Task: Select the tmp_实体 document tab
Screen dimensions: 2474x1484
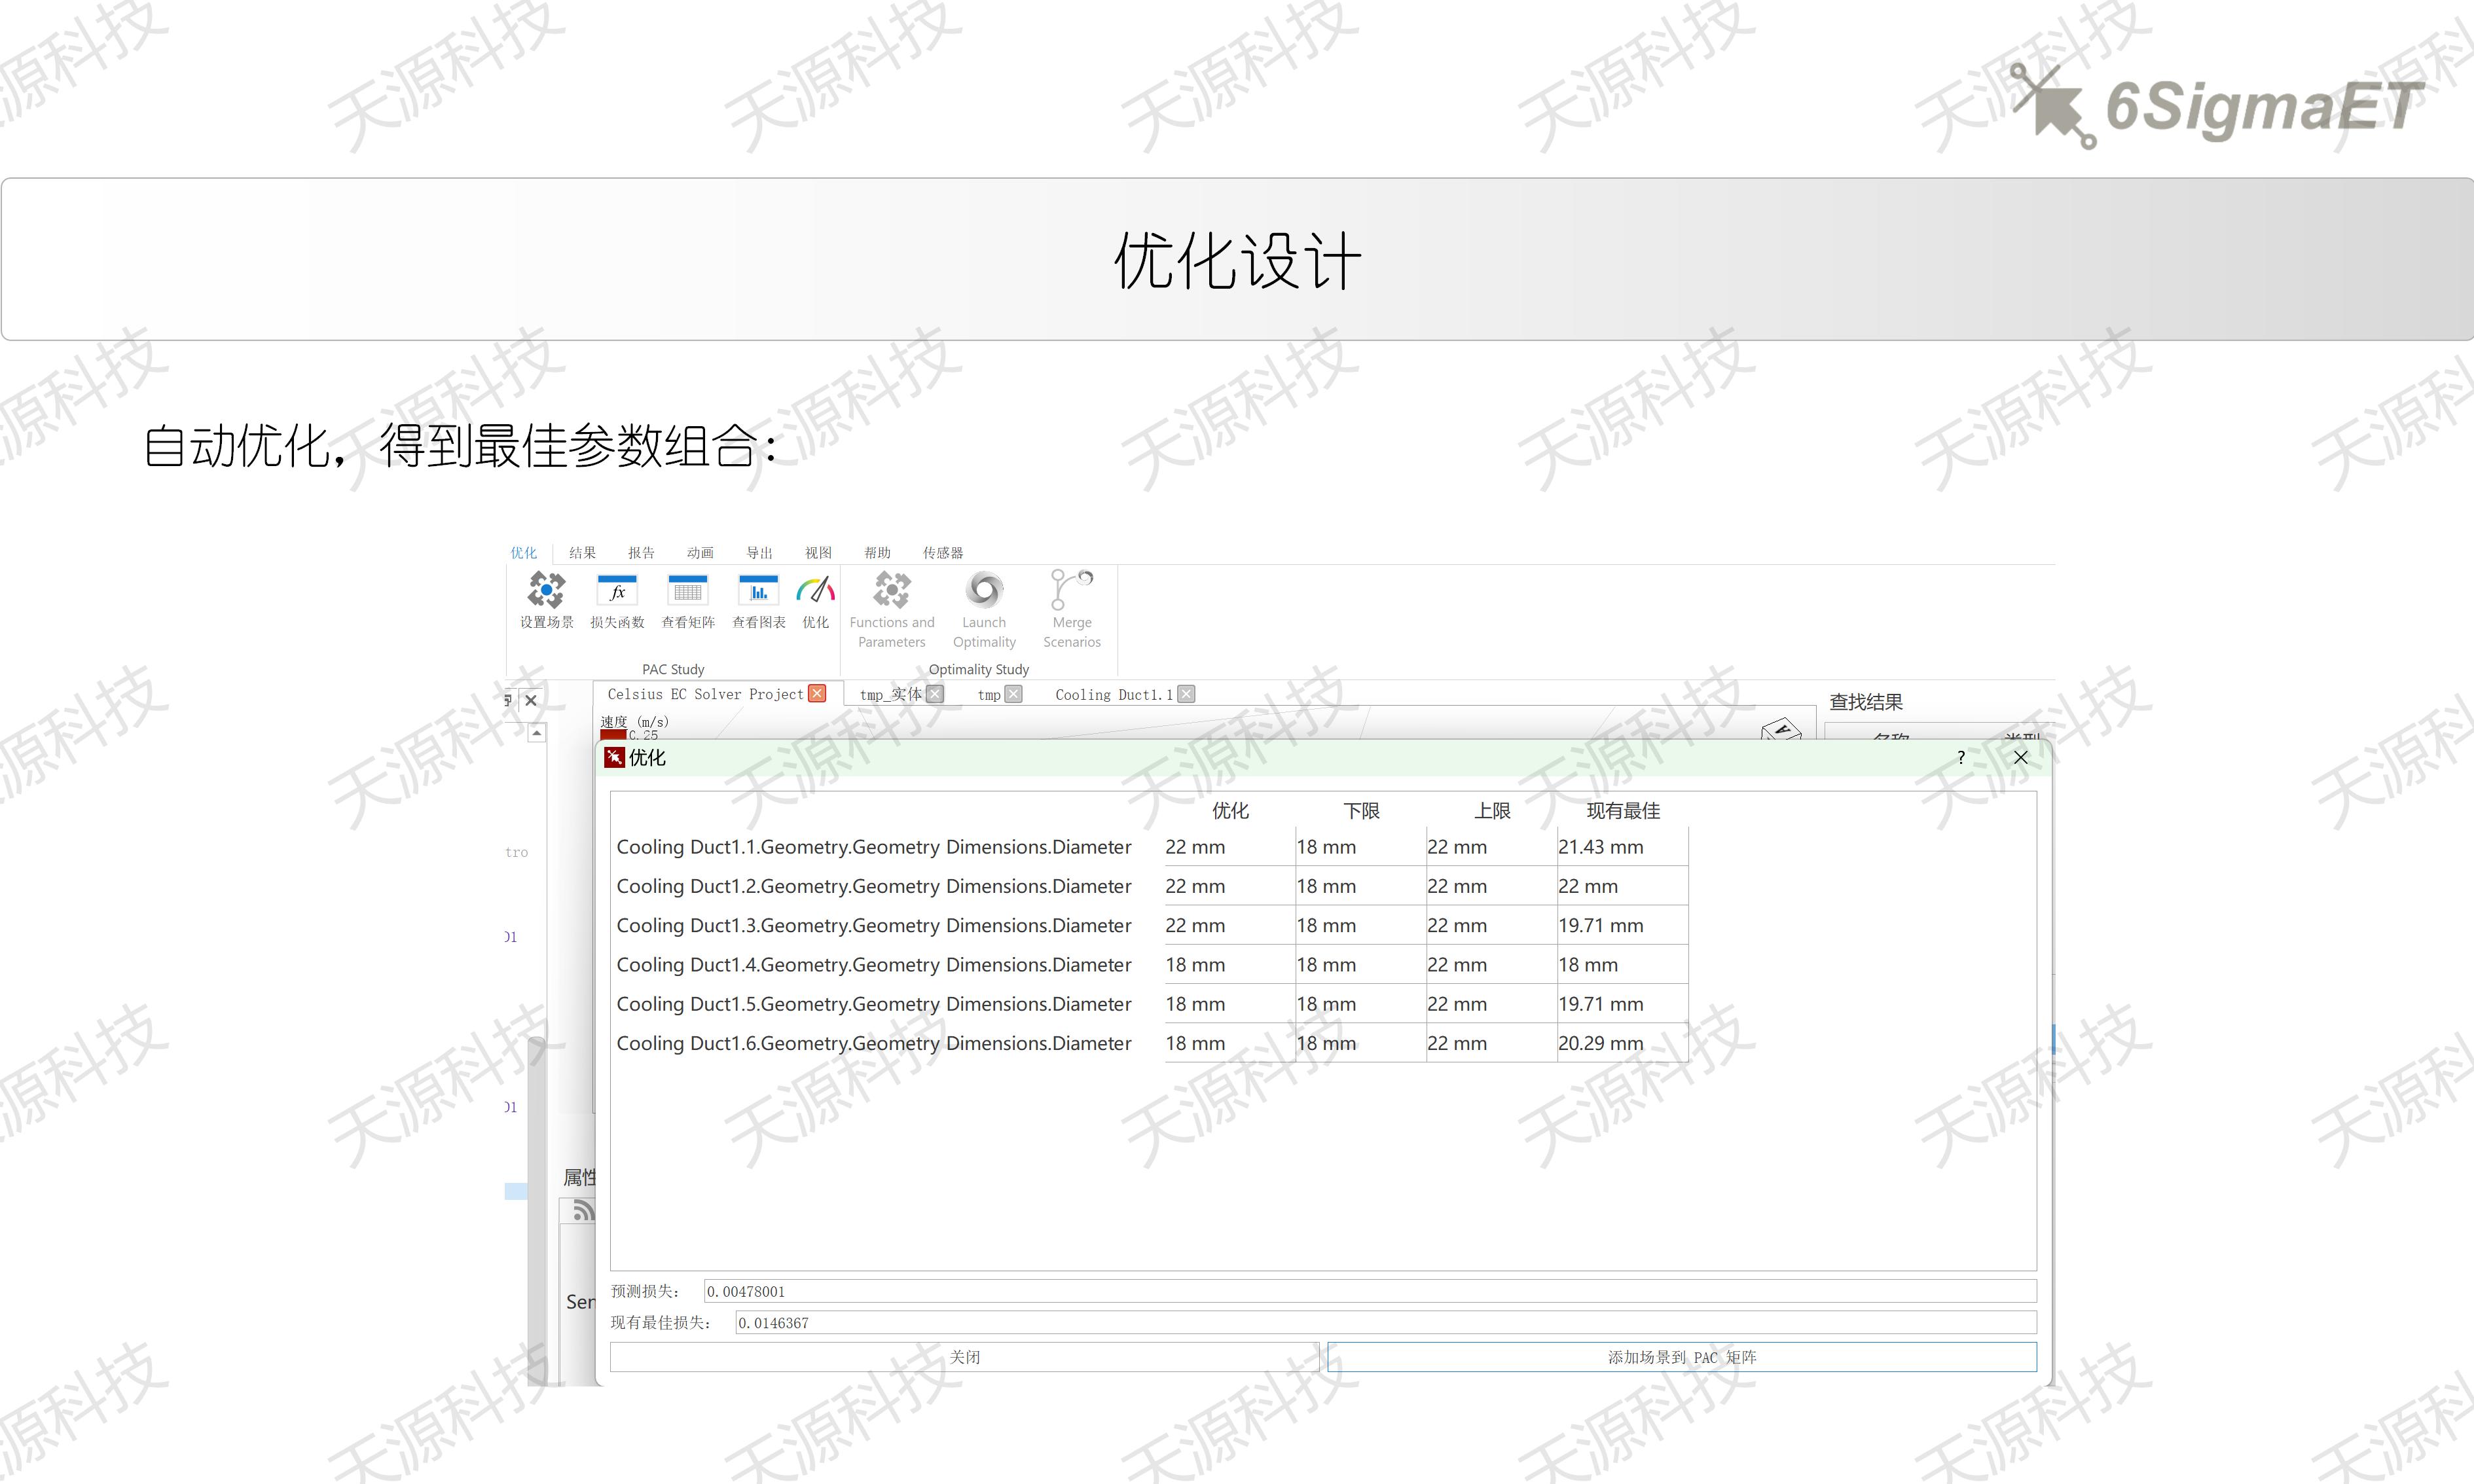Action: point(891,694)
